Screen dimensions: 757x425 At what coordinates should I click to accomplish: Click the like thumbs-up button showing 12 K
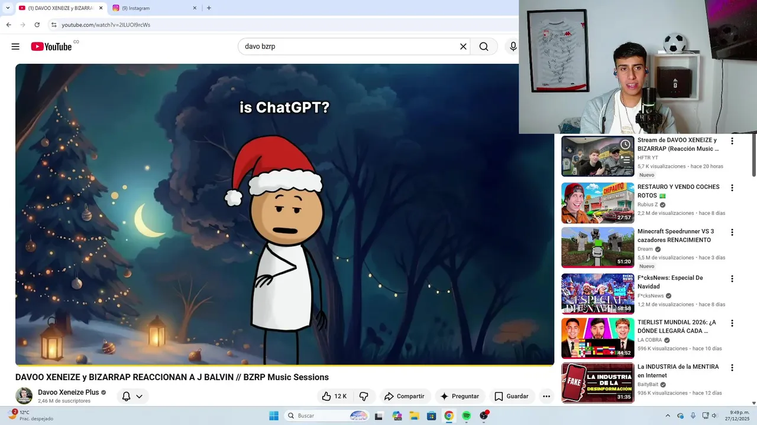point(334,396)
